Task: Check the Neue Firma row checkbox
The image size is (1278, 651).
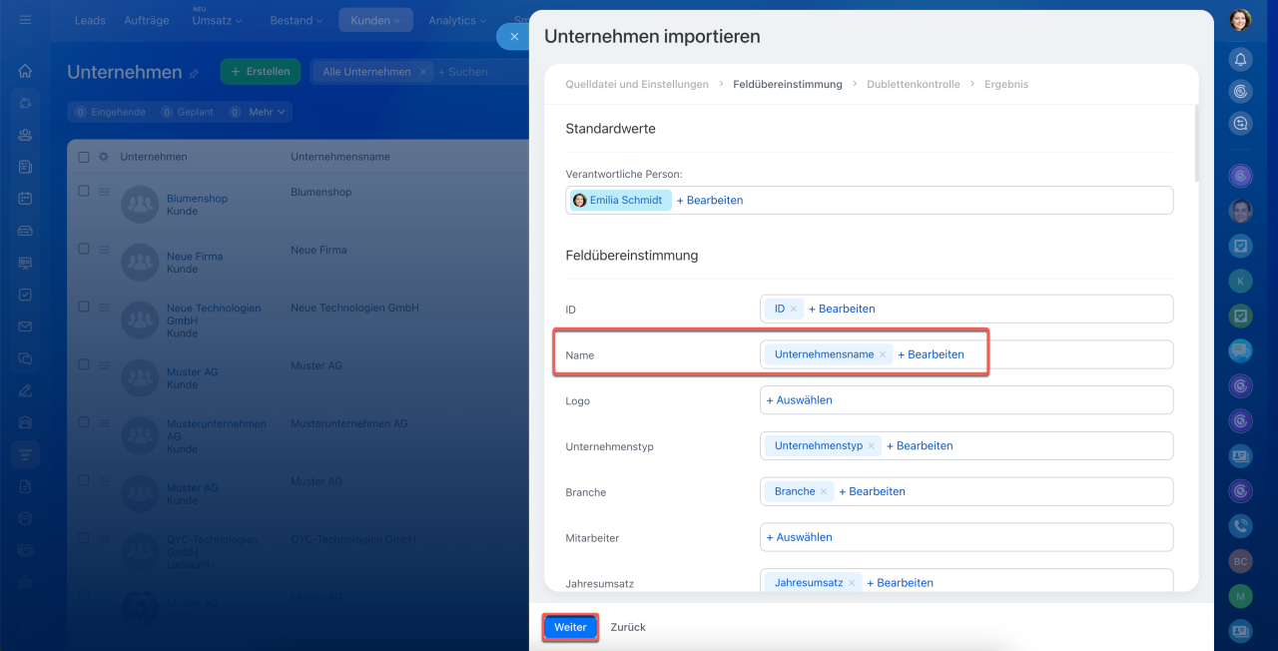Action: (84, 250)
